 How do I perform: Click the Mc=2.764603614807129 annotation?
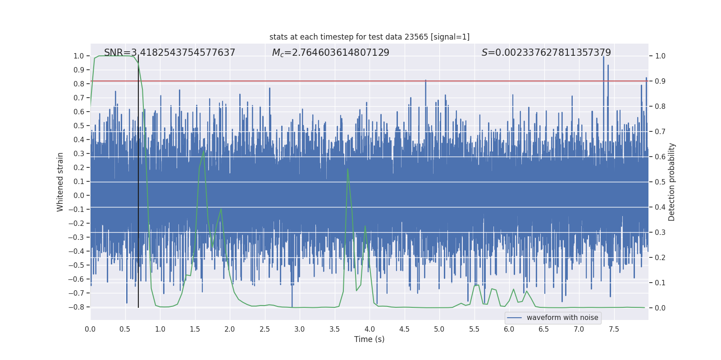(x=331, y=53)
